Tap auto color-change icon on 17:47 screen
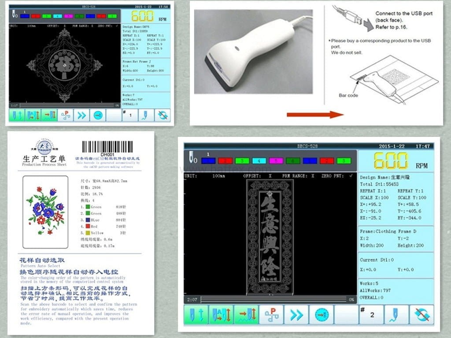The width and height of the screenshot is (451, 338). coord(221,315)
